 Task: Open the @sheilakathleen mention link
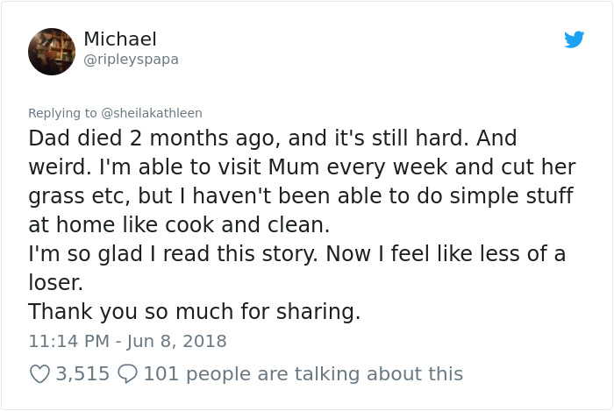[153, 113]
